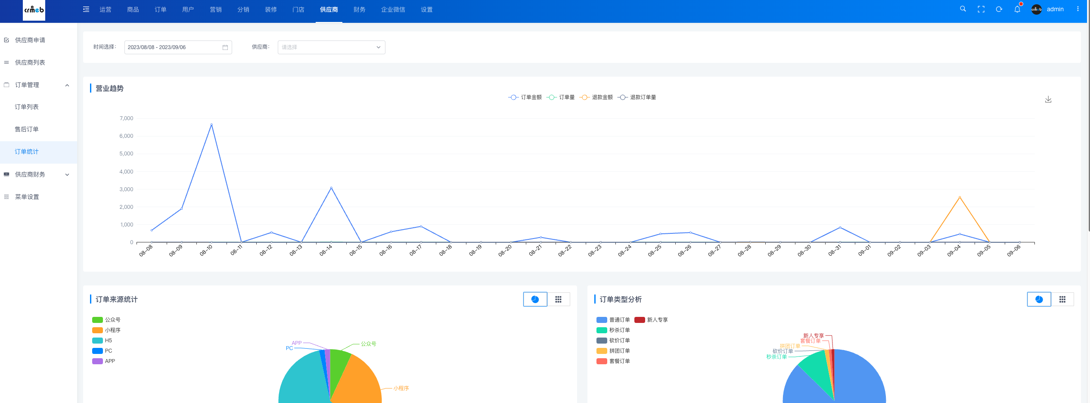Toggle 秒杀订单 legend swatch

point(602,330)
